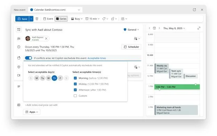
Task: Click the attendees people icon
Action: tap(19, 39)
